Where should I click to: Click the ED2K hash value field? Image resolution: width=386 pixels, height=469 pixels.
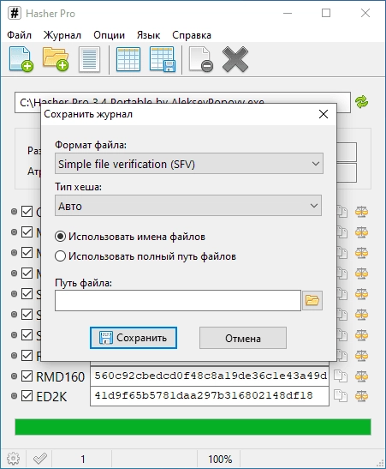210,396
